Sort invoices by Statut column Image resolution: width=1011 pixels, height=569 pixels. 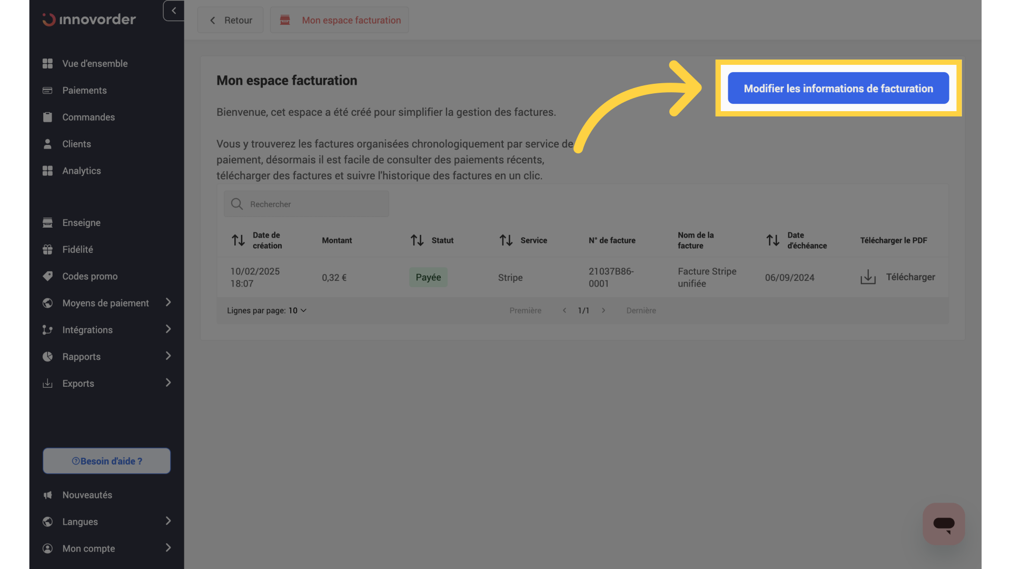click(x=417, y=240)
